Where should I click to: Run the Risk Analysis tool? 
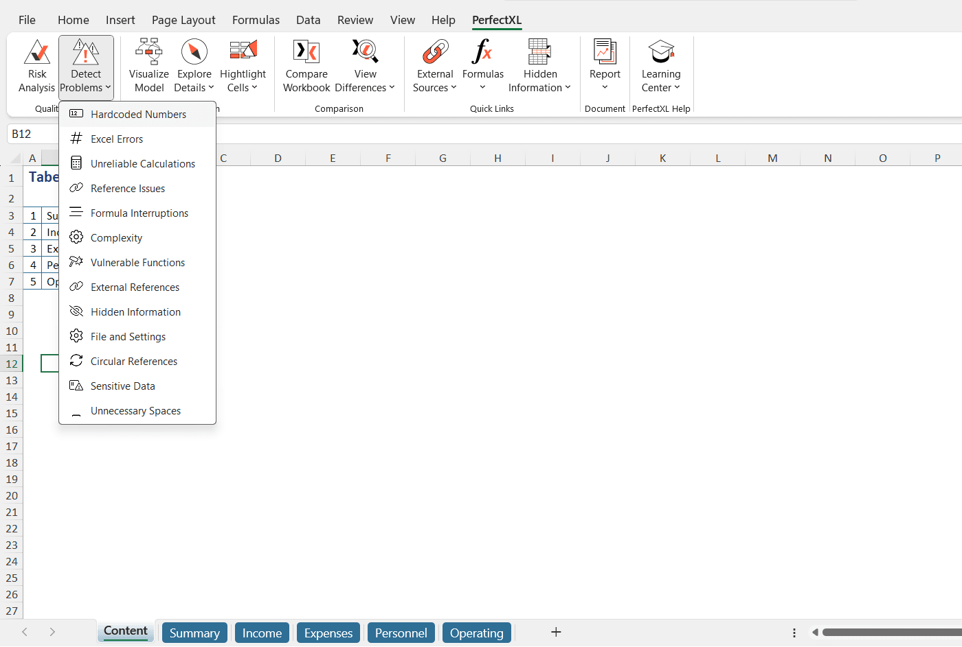tap(36, 65)
